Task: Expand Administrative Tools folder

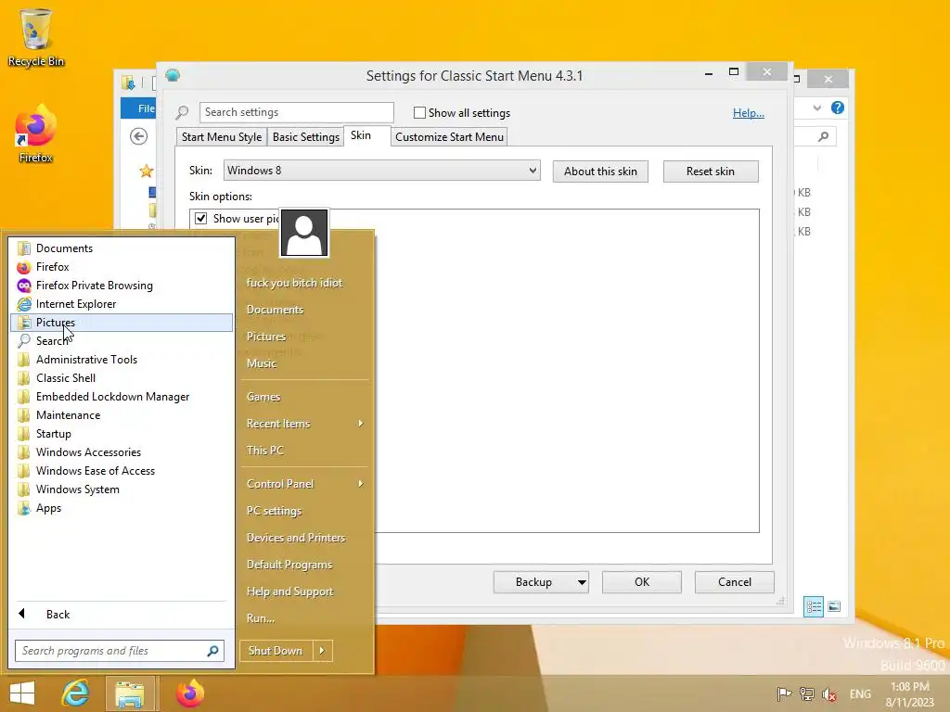Action: (122, 360)
